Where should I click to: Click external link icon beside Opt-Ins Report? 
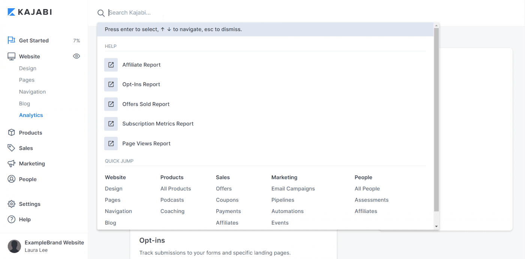point(111,84)
